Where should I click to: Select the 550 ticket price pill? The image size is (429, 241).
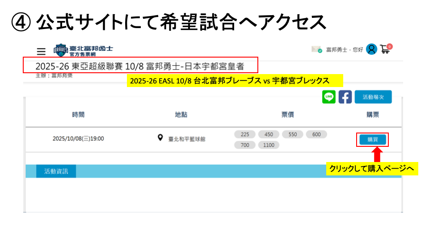pyautogui.click(x=292, y=134)
